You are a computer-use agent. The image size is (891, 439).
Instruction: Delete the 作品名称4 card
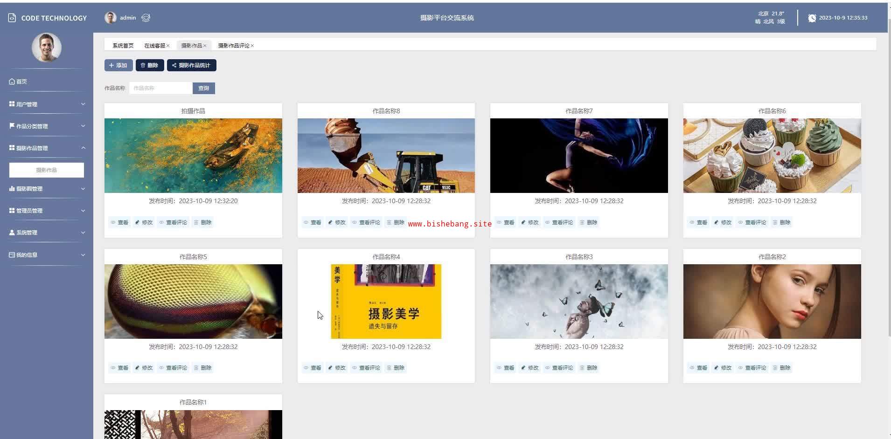[x=396, y=368]
